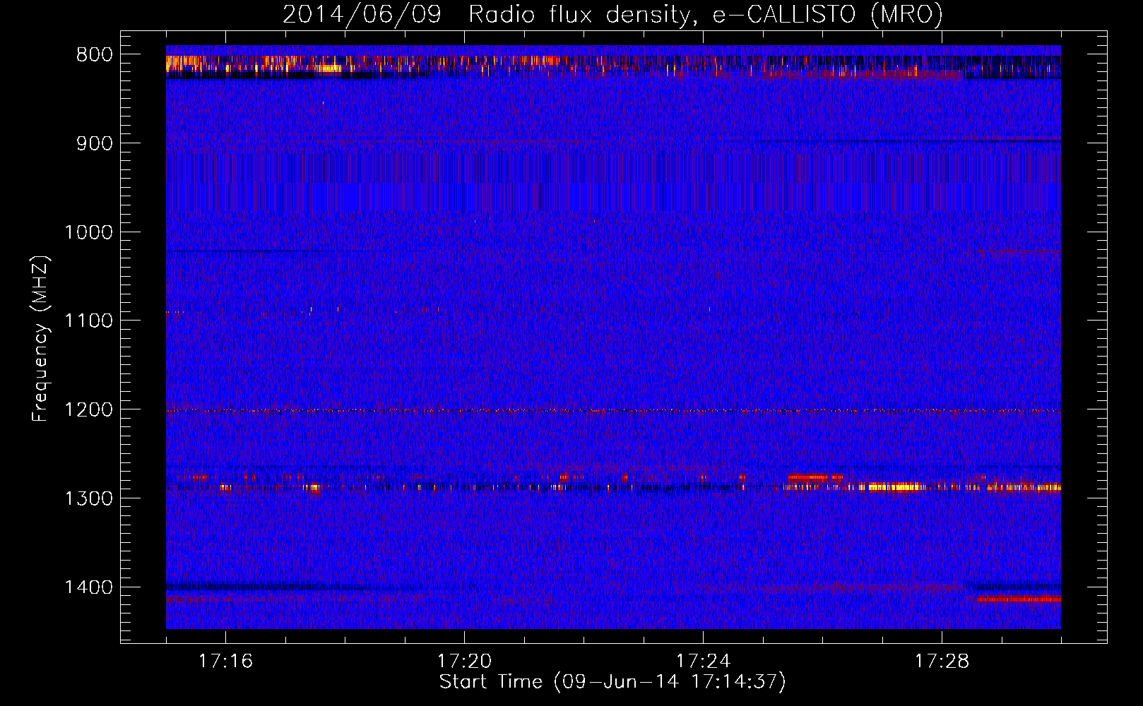Click the red band near 1410 MHz after 17:28
Screen dimensions: 1143x706
(x=1018, y=599)
